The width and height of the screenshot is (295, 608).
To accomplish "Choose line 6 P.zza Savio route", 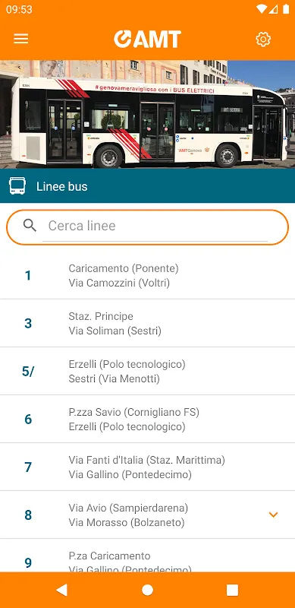I will 147,420.
